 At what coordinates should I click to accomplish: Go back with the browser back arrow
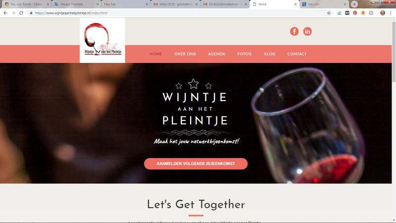5,13
